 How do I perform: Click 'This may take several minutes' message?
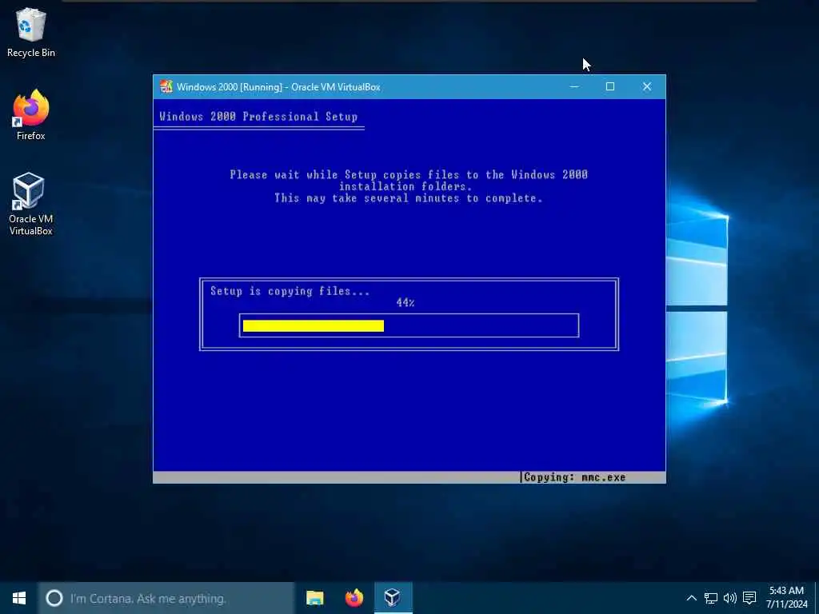[409, 198]
